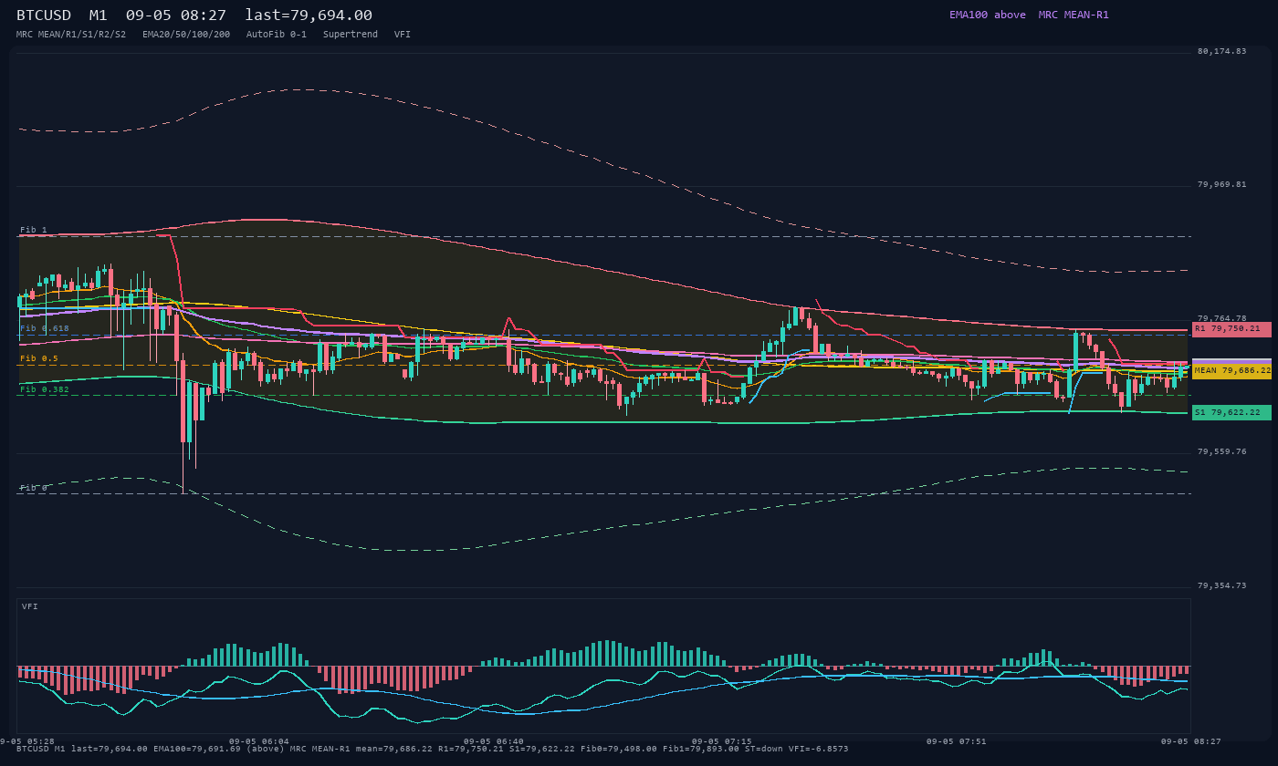This screenshot has height=766, width=1278.
Task: Click the 09-05 08:27 time axis label
Action: tap(1191, 741)
